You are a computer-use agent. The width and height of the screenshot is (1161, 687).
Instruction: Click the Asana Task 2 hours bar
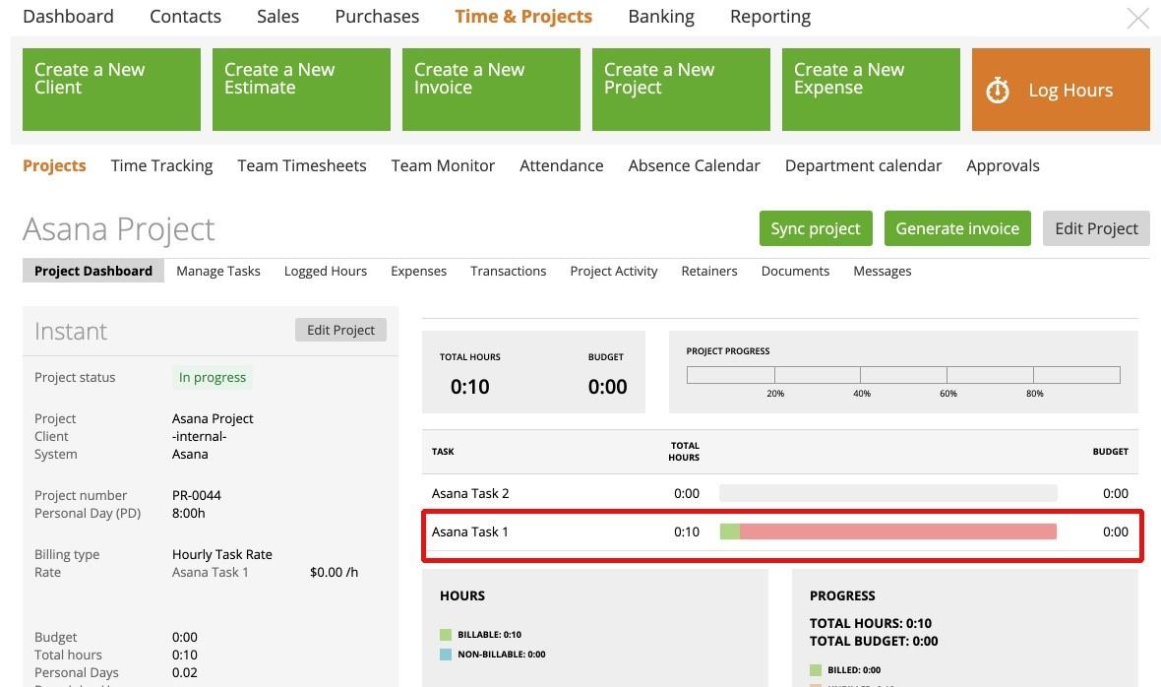(887, 494)
